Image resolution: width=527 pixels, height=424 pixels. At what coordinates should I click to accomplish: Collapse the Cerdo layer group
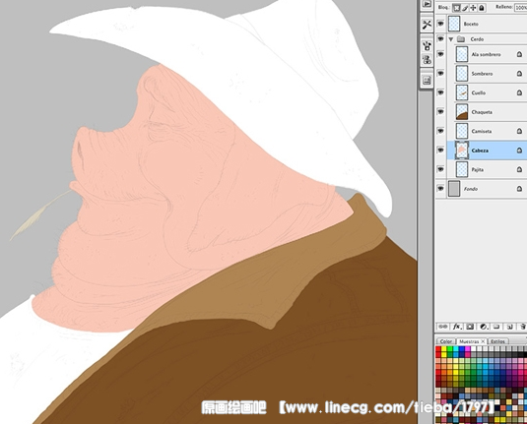click(451, 39)
